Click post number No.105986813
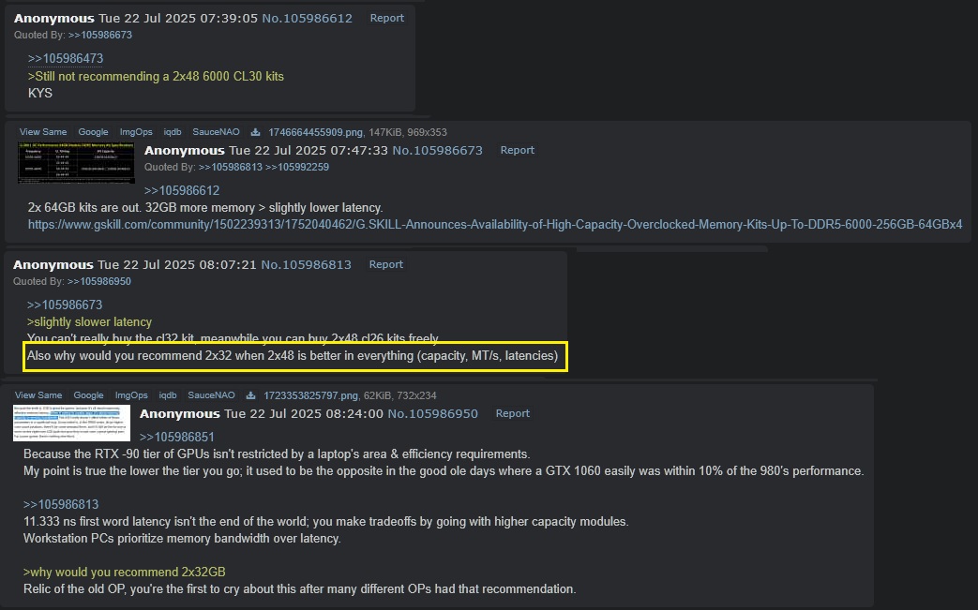978x610 pixels. click(x=307, y=265)
